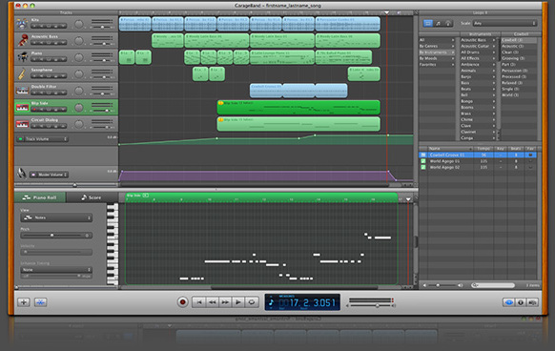Image resolution: width=555 pixels, height=351 pixels.
Task: Switch to the Piano Roll tab
Action: pos(40,197)
